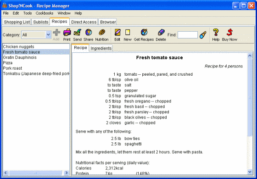Click 'black olives -- chopped' ingredient

[145, 117]
